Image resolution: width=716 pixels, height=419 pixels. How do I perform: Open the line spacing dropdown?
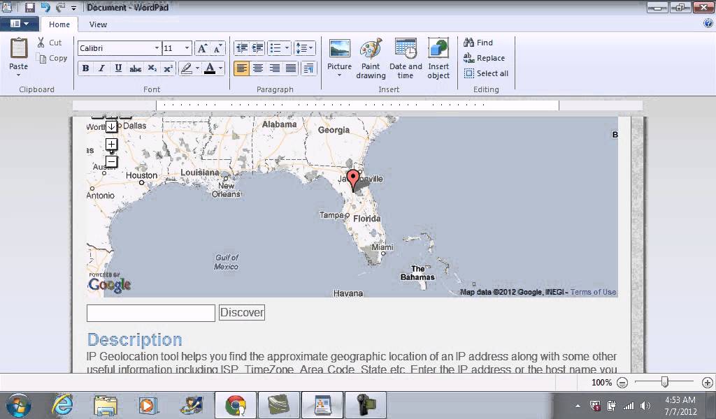[x=305, y=48]
